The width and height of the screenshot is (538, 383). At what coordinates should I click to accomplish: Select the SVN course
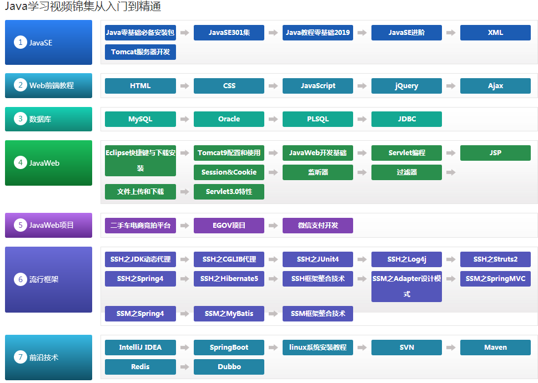[406, 348]
